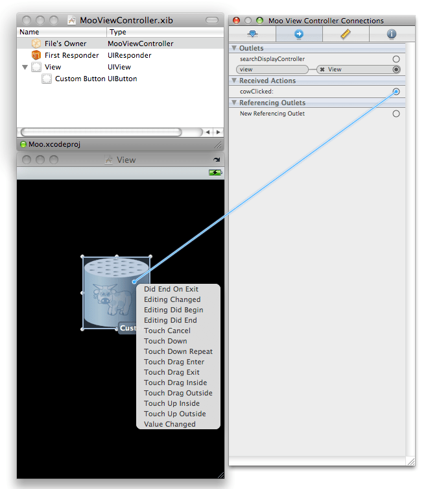Remove the view outlet connection with x
The width and height of the screenshot is (428, 489).
coord(322,69)
